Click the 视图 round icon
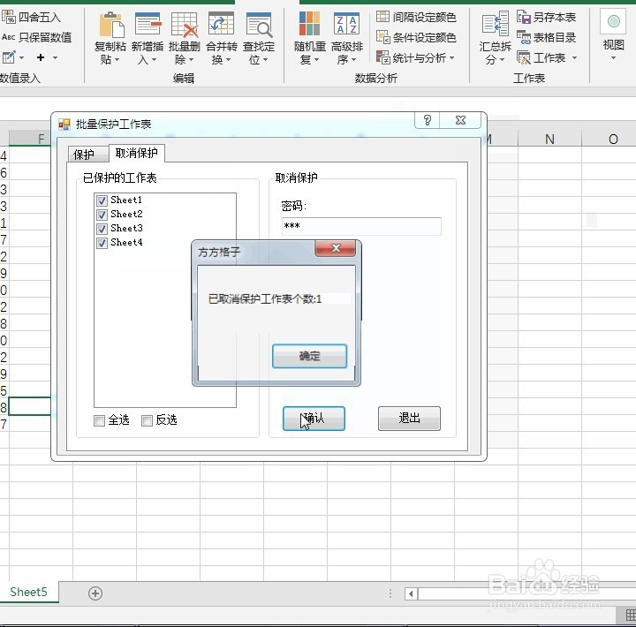Viewport: 636px width, 627px height. (x=614, y=21)
